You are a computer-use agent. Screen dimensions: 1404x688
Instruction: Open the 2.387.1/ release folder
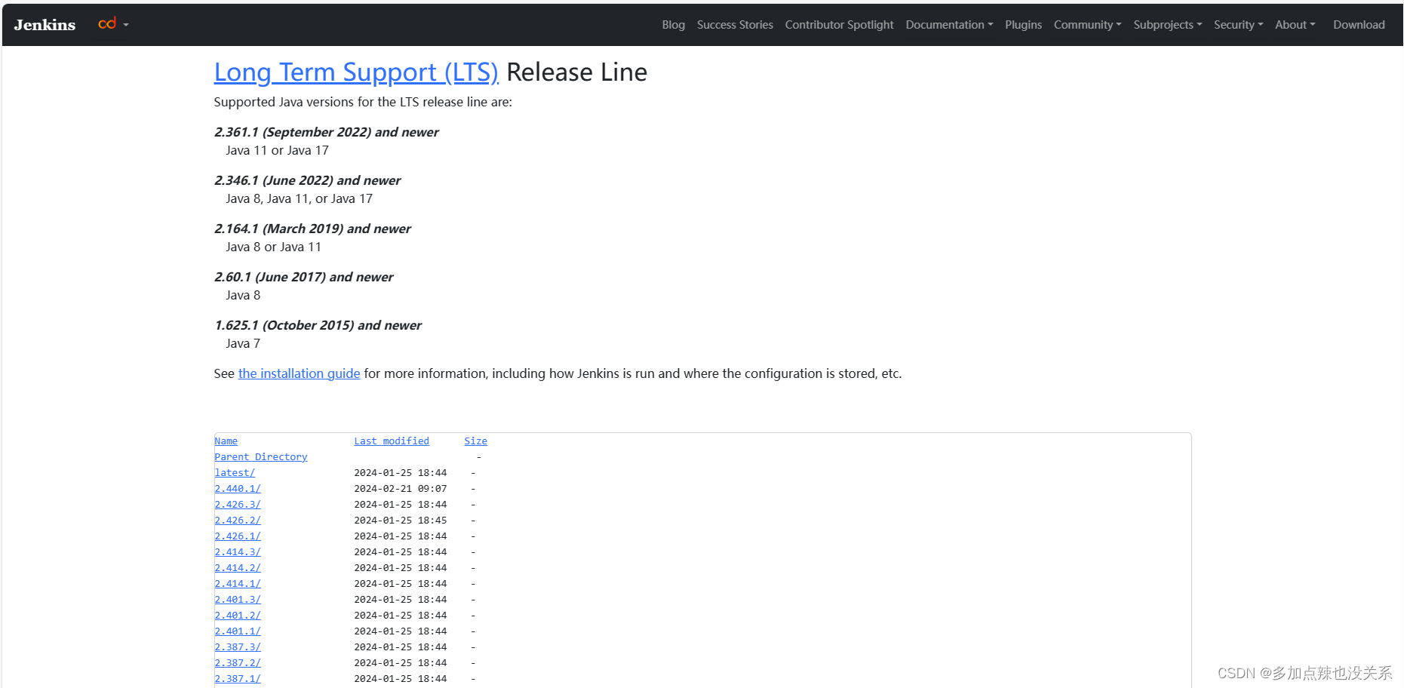(238, 679)
